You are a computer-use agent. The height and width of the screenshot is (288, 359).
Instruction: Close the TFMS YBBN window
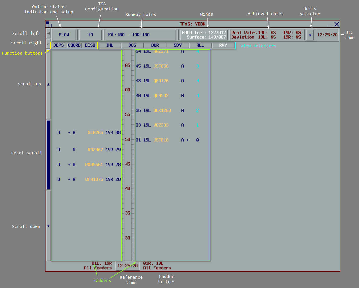[337, 24]
